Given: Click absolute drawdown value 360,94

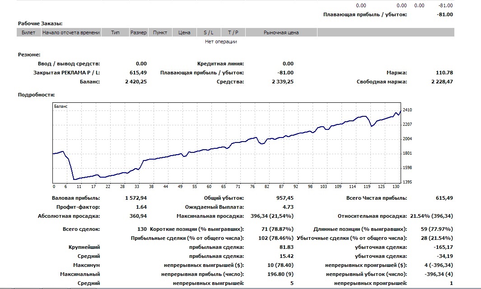Looking at the screenshot, I should pos(138,216).
